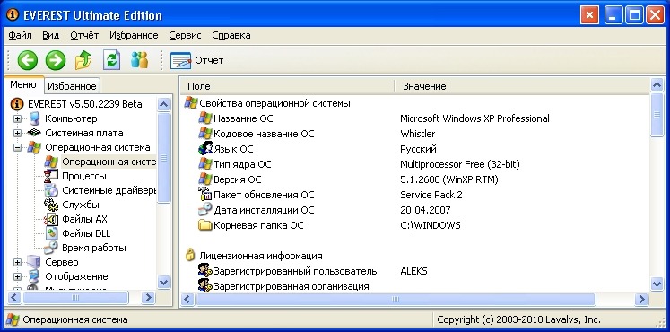This screenshot has width=670, height=332.
Task: Open the Вид menu
Action: pyautogui.click(x=51, y=36)
